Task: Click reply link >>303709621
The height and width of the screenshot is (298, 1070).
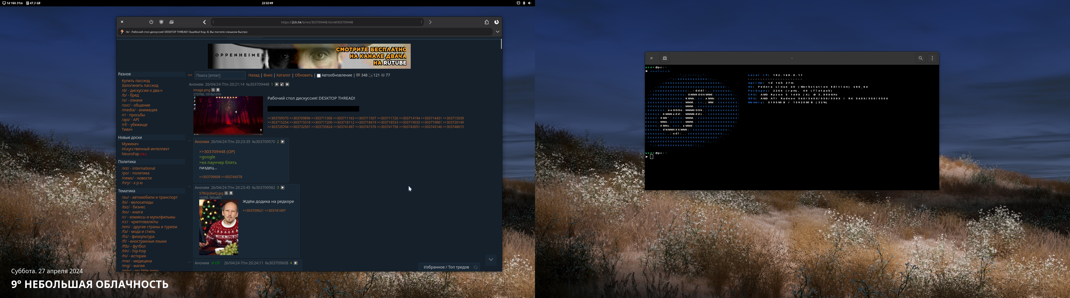Action: click(253, 210)
